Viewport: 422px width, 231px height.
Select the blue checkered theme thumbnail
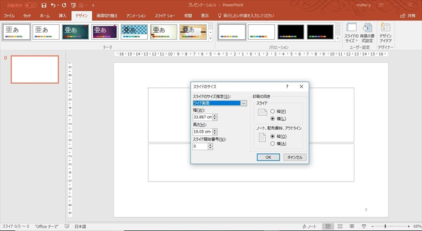pos(134,32)
